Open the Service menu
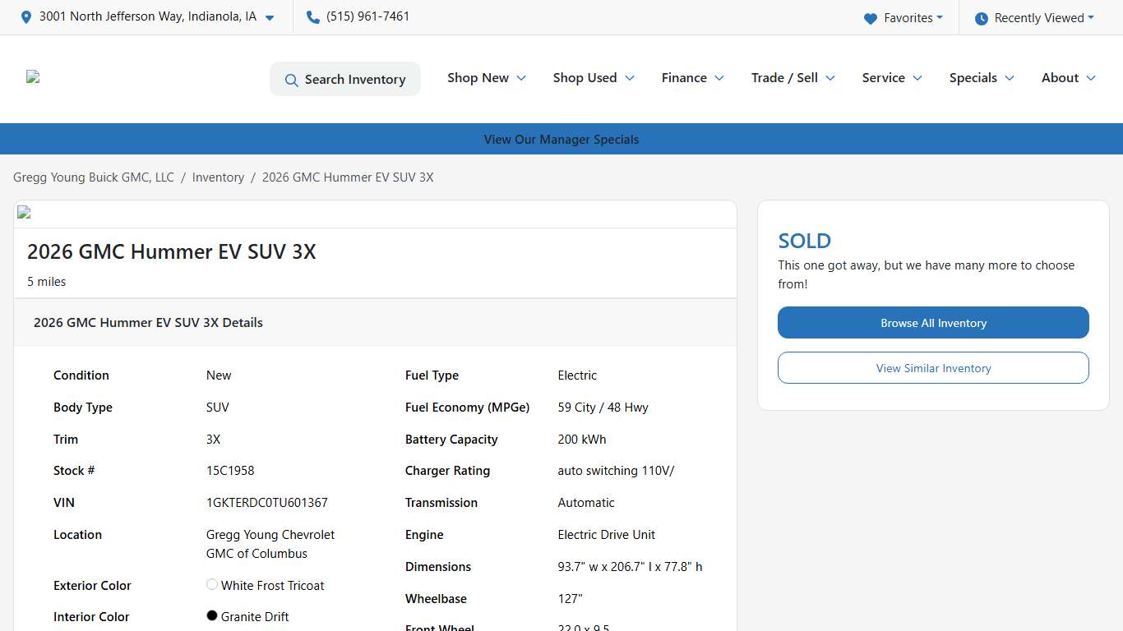This screenshot has width=1123, height=631. (x=891, y=77)
